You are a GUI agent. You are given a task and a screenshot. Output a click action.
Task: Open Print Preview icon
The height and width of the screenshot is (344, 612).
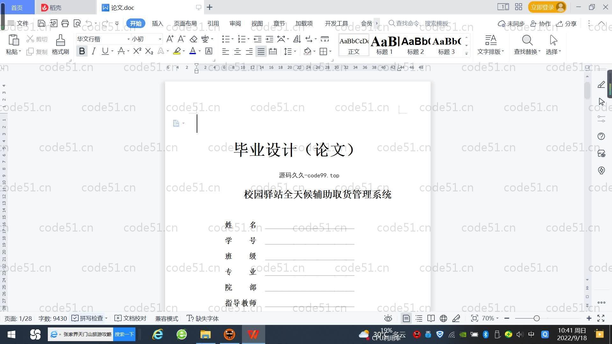click(77, 23)
